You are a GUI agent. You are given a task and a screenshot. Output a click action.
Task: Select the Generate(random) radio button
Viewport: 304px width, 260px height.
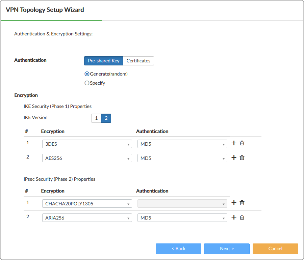tap(87, 74)
